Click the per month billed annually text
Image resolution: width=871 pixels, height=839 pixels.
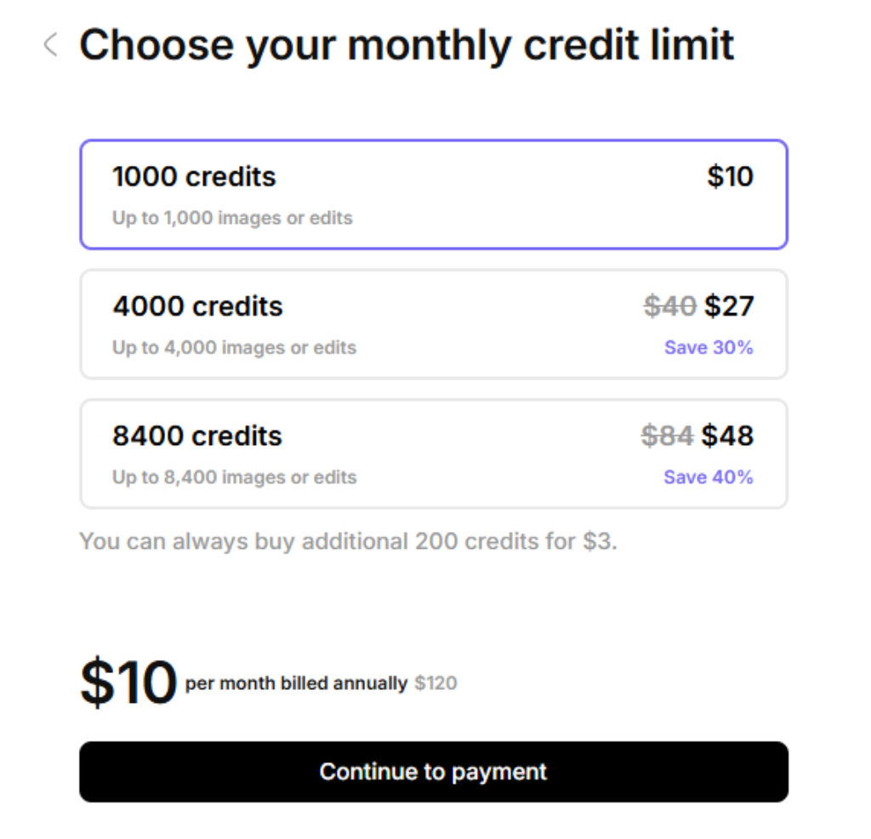point(294,682)
